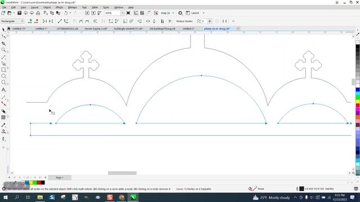Pick the red swatch in color palette

pyautogui.click(x=358, y=105)
